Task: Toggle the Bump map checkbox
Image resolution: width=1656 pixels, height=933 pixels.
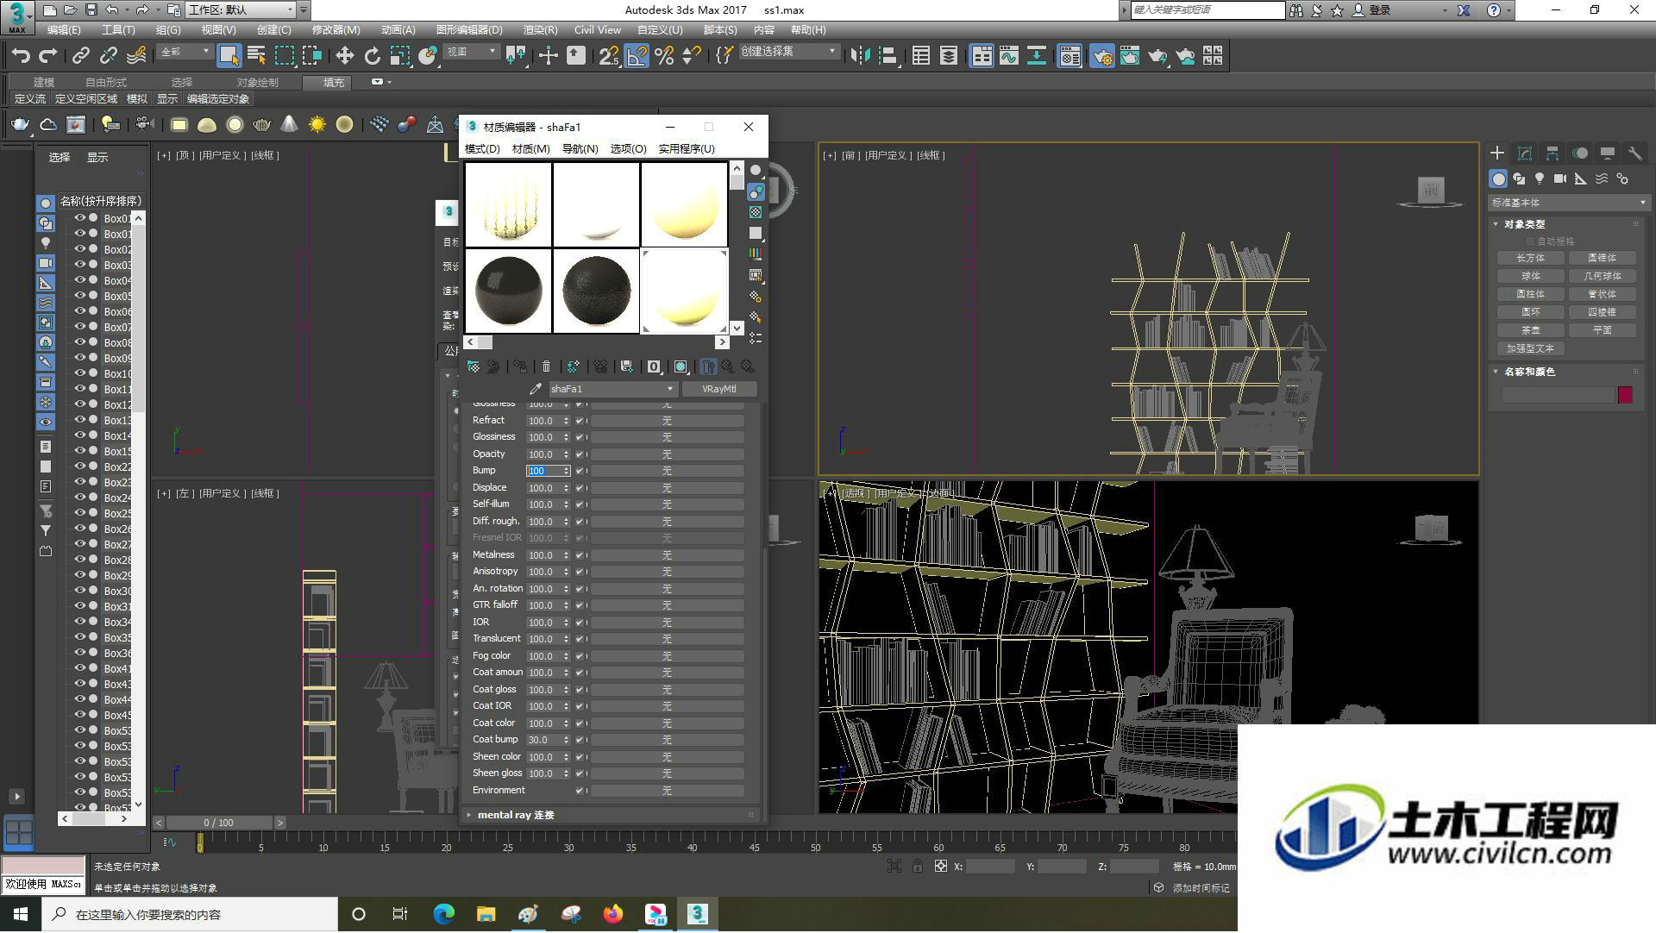Action: coord(580,471)
